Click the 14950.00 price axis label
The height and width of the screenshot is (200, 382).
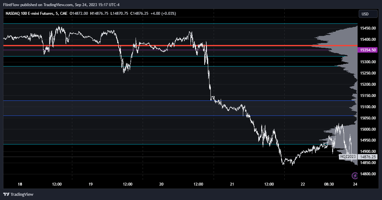[x=368, y=140]
